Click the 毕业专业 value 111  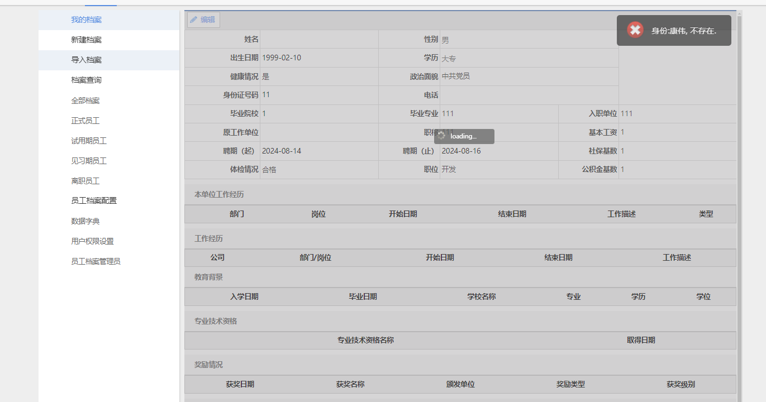click(448, 113)
